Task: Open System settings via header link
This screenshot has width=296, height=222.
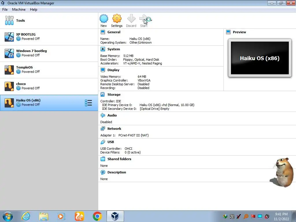Action: pos(114,49)
